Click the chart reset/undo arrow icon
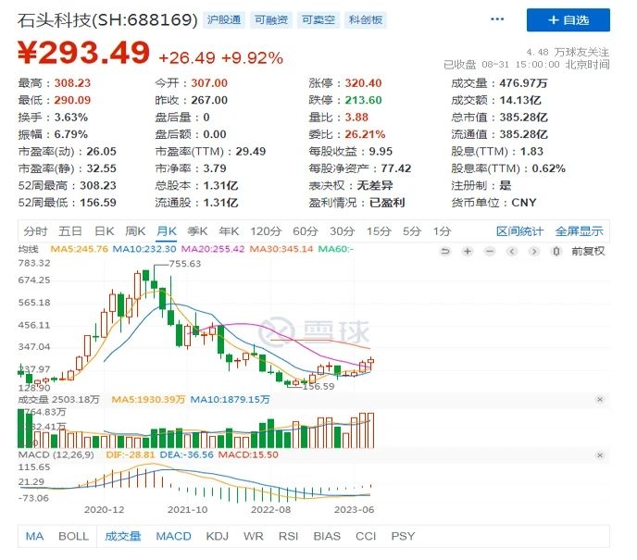 [x=445, y=252]
